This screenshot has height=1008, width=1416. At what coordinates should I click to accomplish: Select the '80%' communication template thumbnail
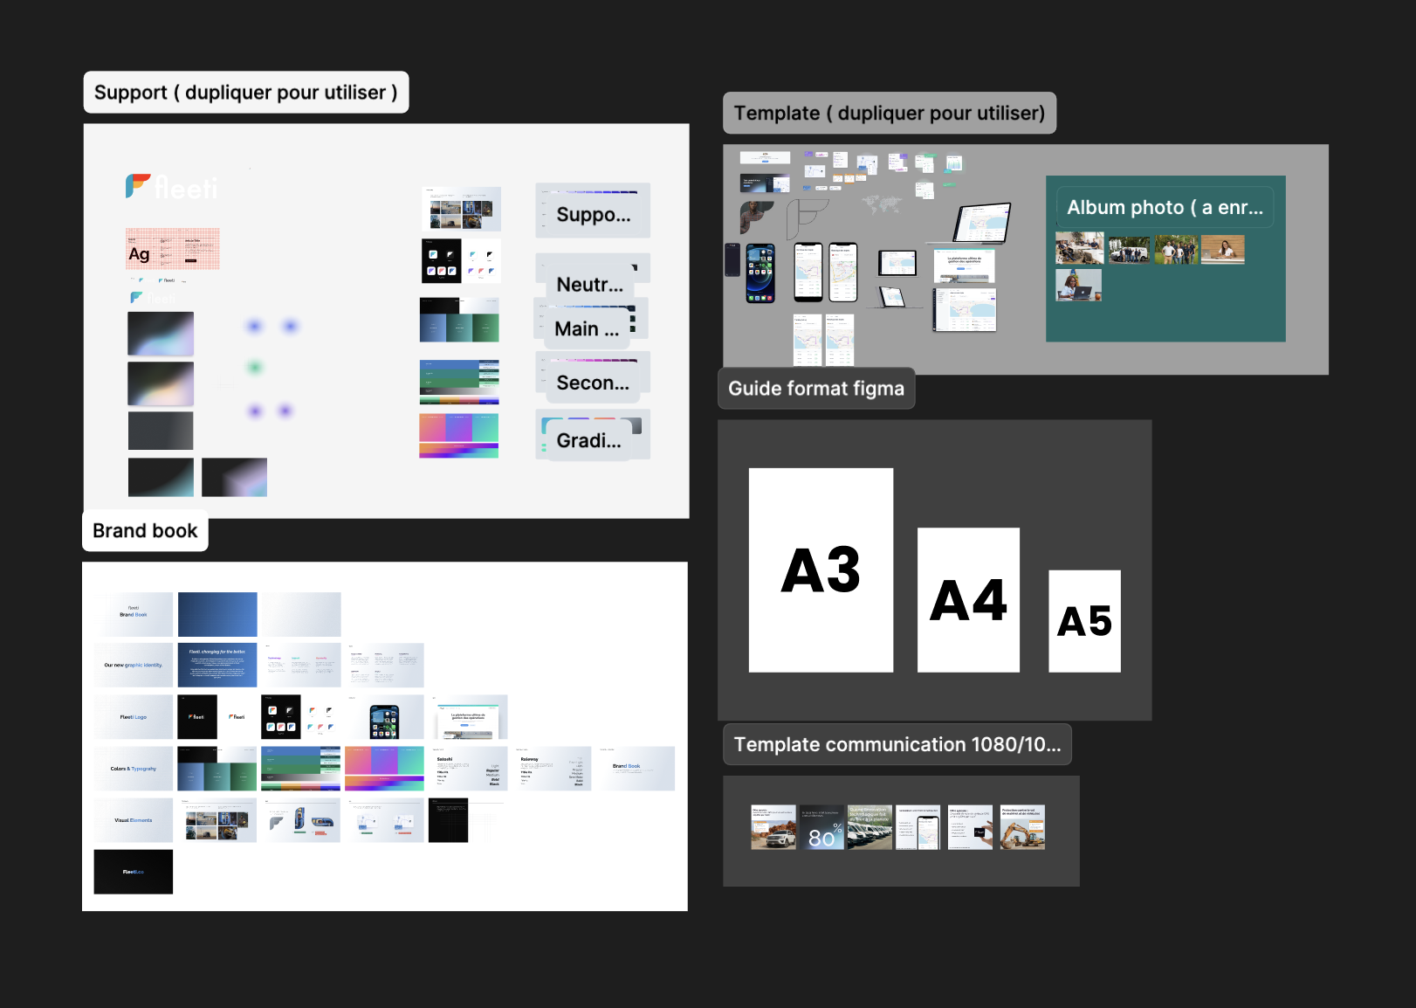pyautogui.click(x=821, y=828)
